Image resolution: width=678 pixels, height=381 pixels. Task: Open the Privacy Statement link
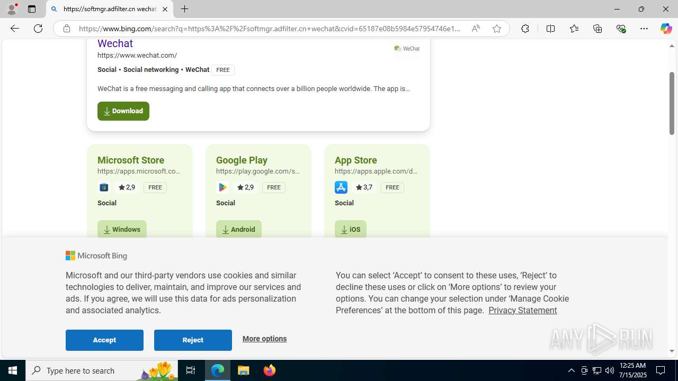(x=522, y=311)
